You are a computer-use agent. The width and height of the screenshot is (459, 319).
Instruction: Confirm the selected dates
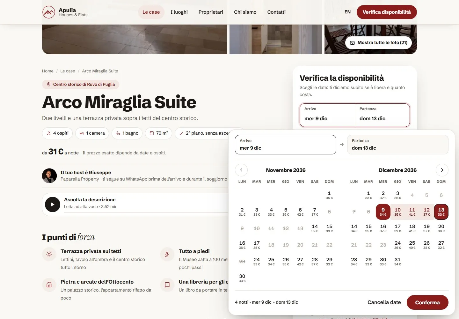pyautogui.click(x=427, y=302)
